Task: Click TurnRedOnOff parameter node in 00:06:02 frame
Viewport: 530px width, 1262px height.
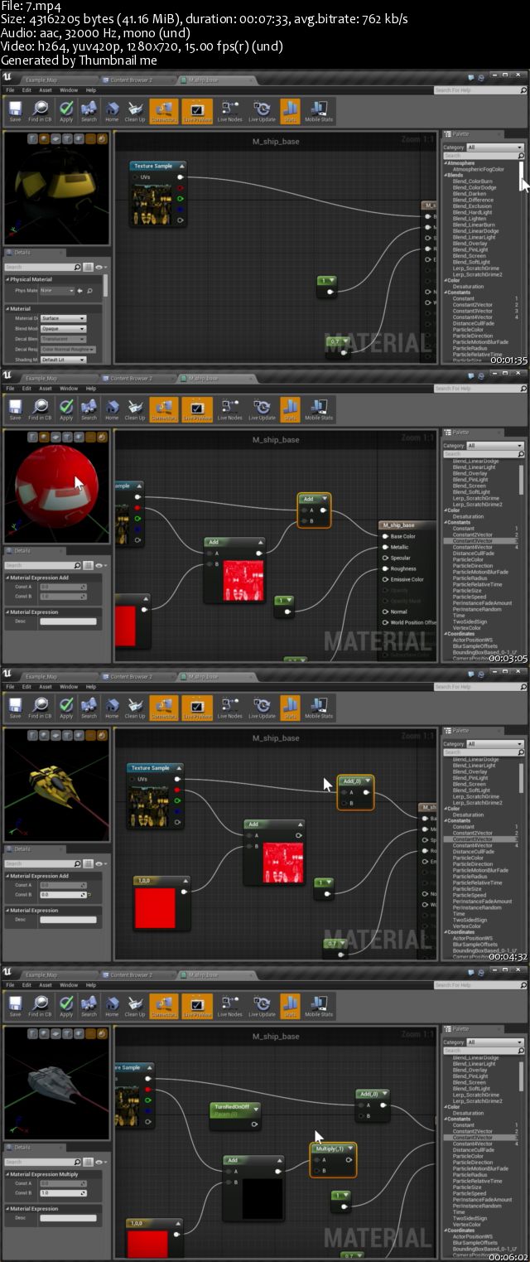Action: click(x=234, y=1115)
